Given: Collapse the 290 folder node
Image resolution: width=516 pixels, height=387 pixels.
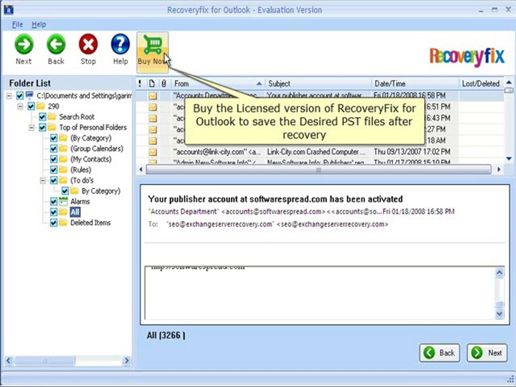Looking at the screenshot, I should click(x=20, y=106).
